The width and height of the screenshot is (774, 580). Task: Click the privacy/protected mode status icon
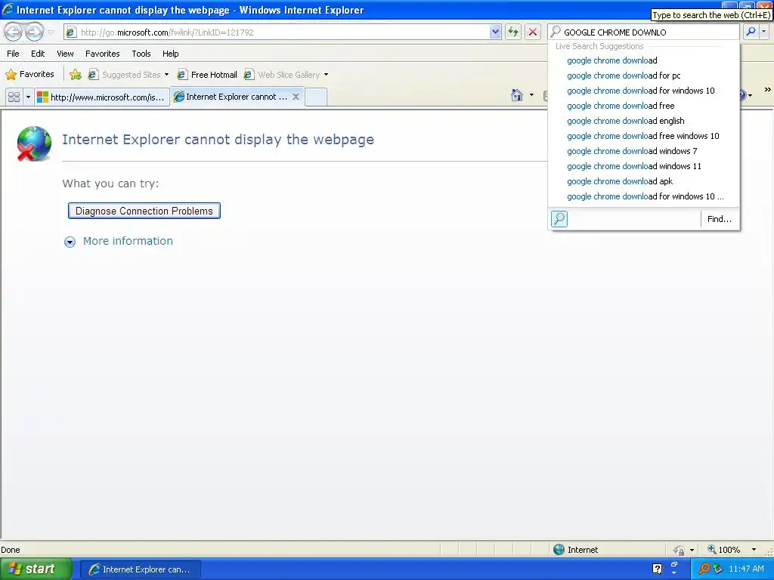coord(680,550)
